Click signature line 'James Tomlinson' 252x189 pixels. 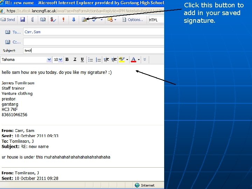click(x=18, y=83)
